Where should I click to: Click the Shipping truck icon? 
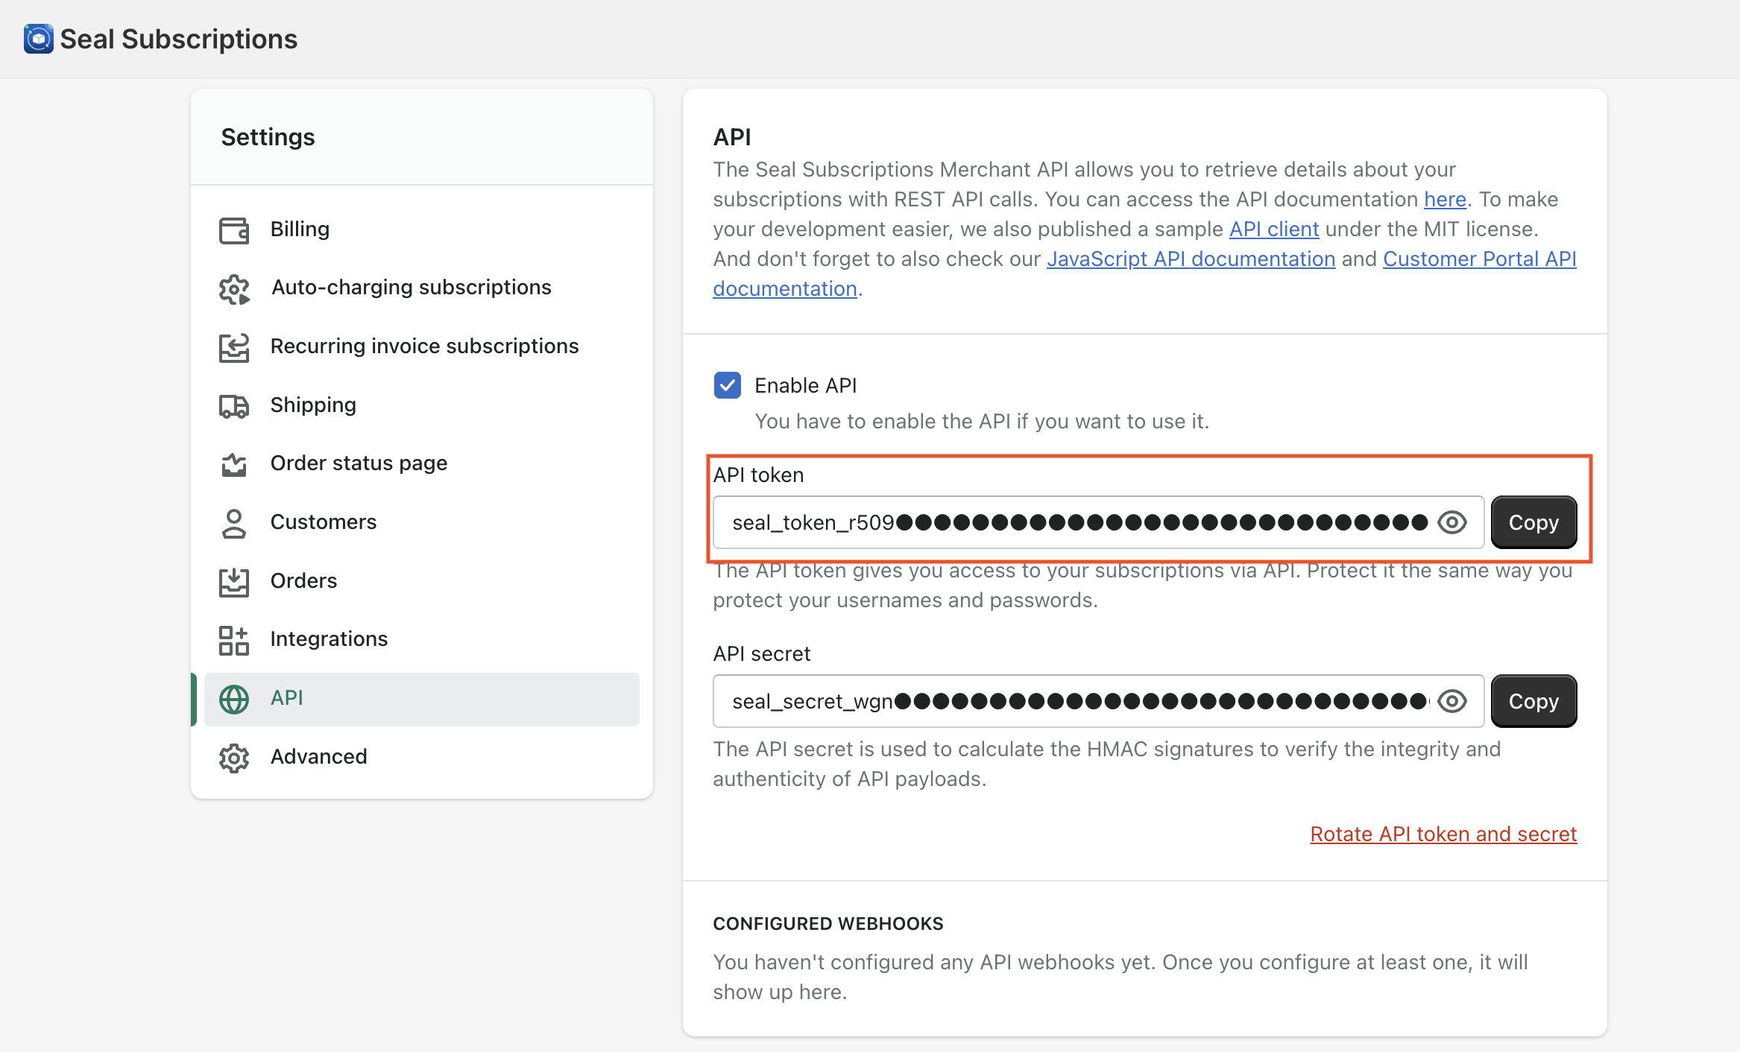(x=234, y=406)
